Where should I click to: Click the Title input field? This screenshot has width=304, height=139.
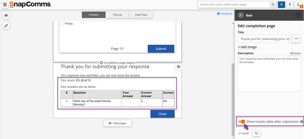[264, 39]
